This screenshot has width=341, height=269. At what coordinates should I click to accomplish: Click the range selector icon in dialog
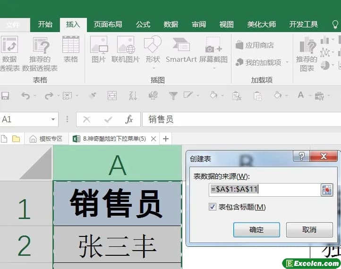click(x=327, y=190)
